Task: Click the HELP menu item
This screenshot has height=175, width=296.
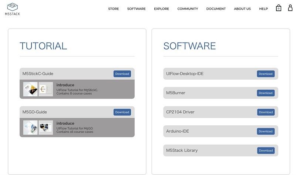Action: pos(263,9)
